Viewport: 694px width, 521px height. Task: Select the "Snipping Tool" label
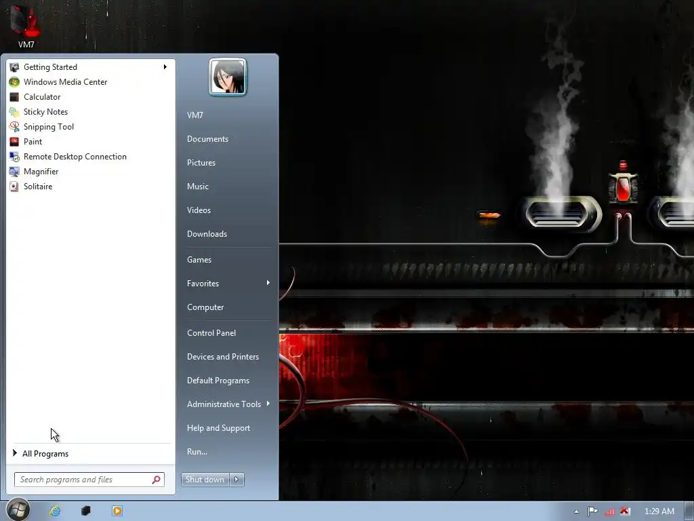point(49,127)
